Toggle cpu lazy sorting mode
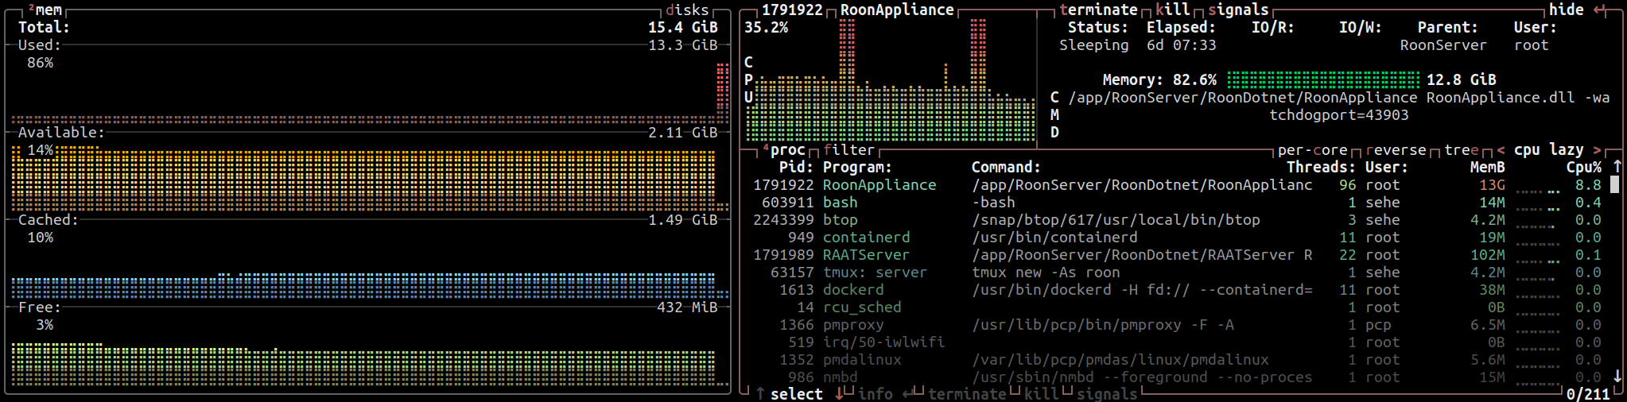The image size is (1627, 402). coord(1548,150)
